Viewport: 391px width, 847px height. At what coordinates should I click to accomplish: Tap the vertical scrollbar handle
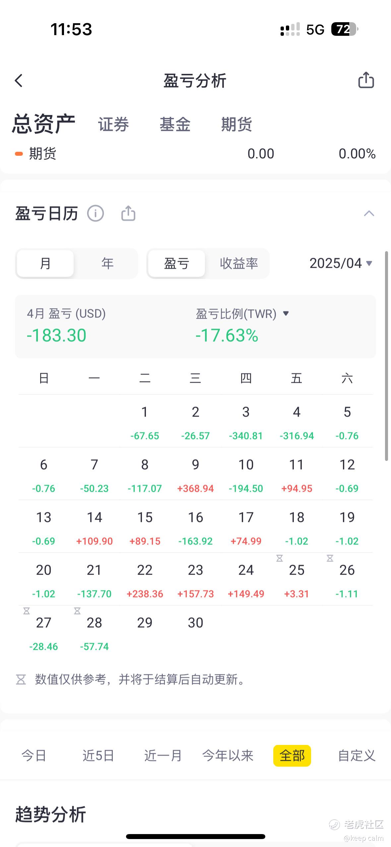click(386, 356)
